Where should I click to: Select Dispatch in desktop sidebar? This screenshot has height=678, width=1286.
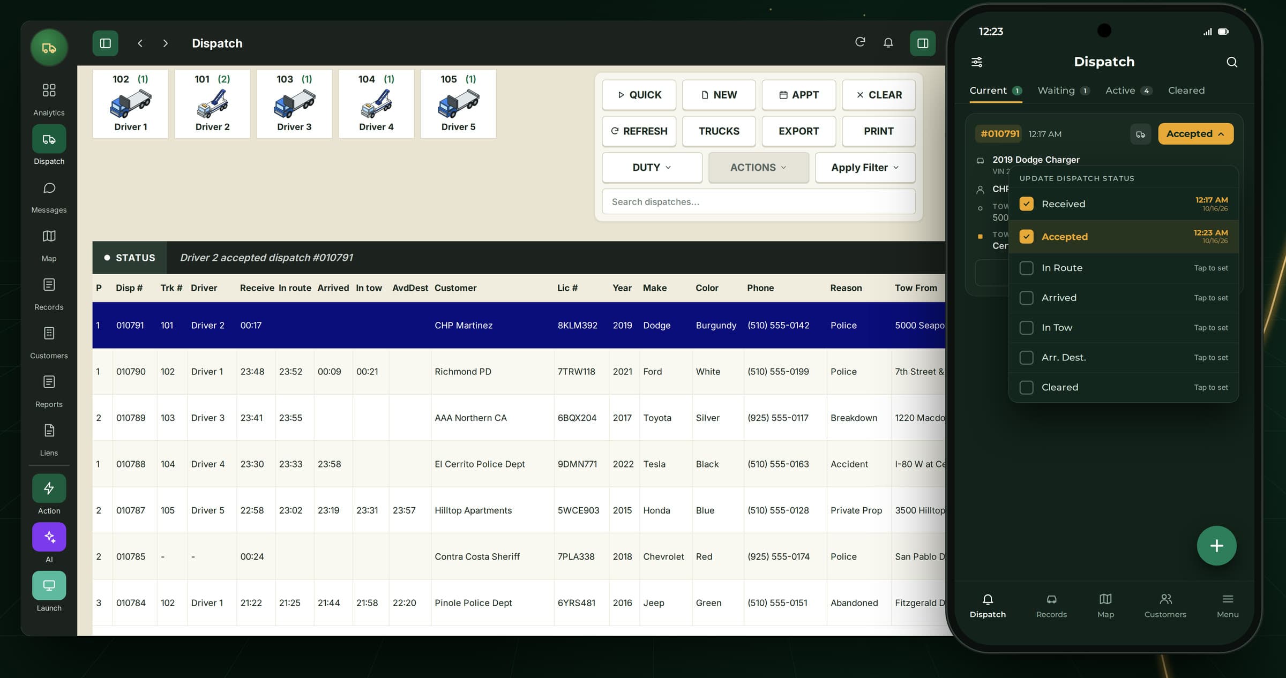[x=49, y=146]
